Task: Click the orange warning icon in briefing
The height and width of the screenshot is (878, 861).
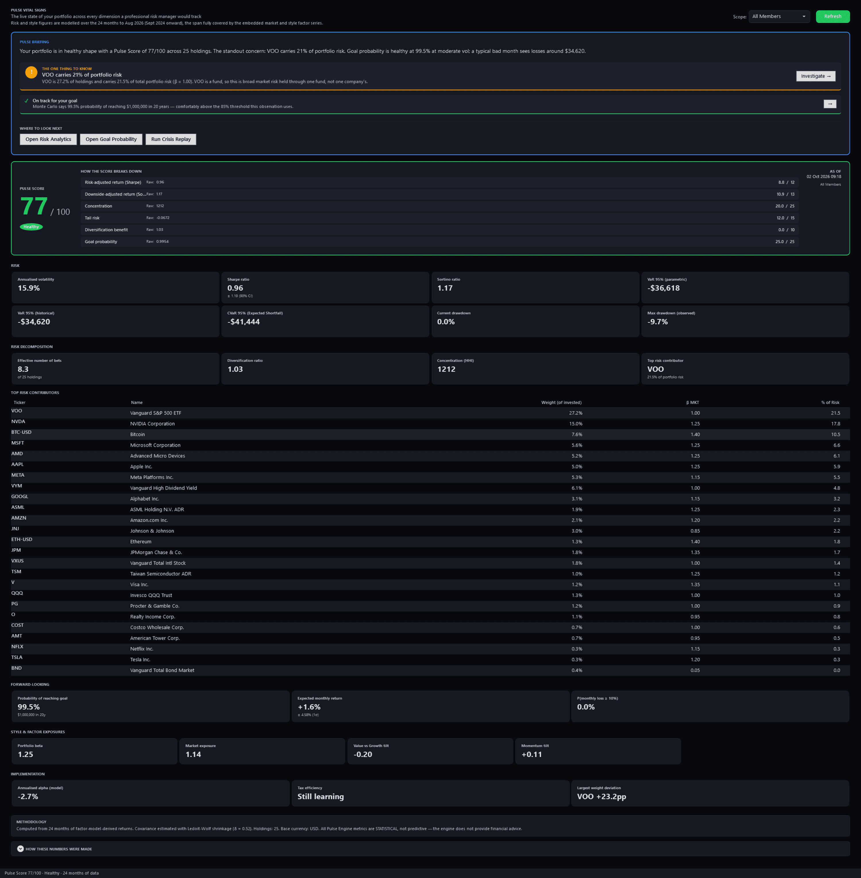Action: (31, 72)
